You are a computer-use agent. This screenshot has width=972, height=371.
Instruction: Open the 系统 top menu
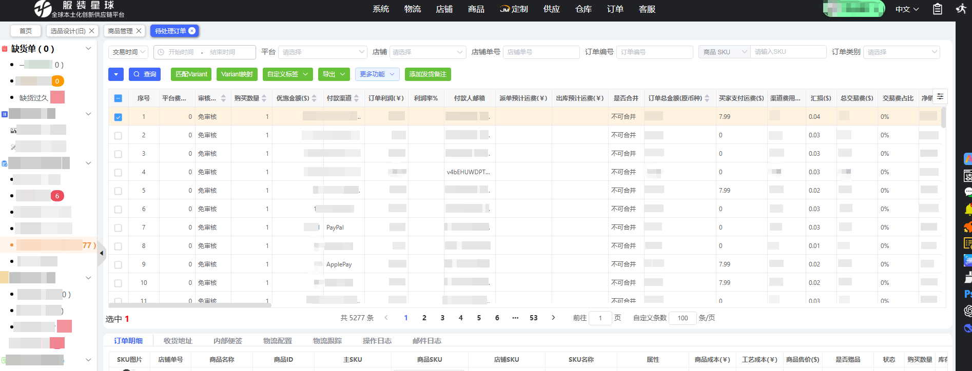tap(381, 9)
